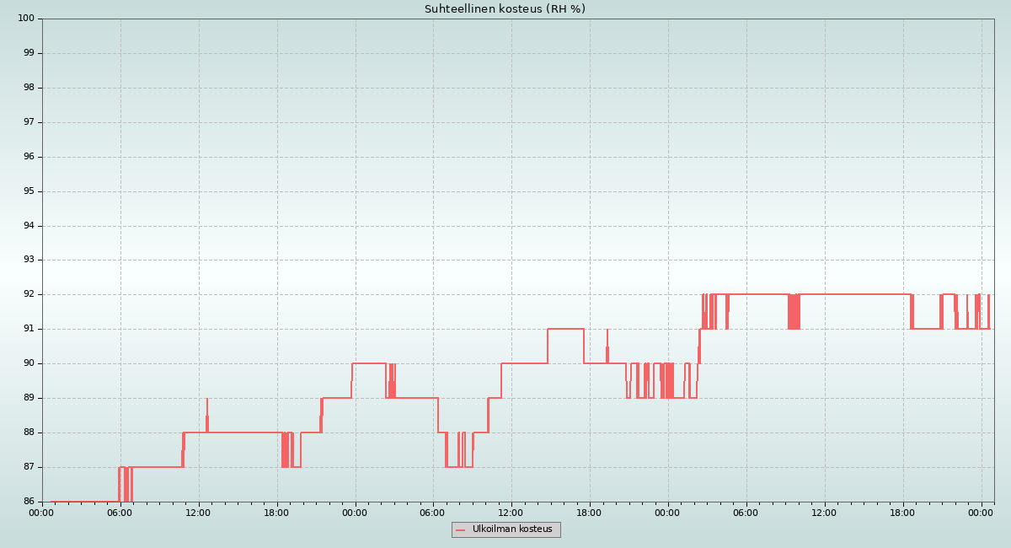Click the rightmost 00:00 x-axis time label
The width and height of the screenshot is (1011, 548).
click(x=981, y=512)
